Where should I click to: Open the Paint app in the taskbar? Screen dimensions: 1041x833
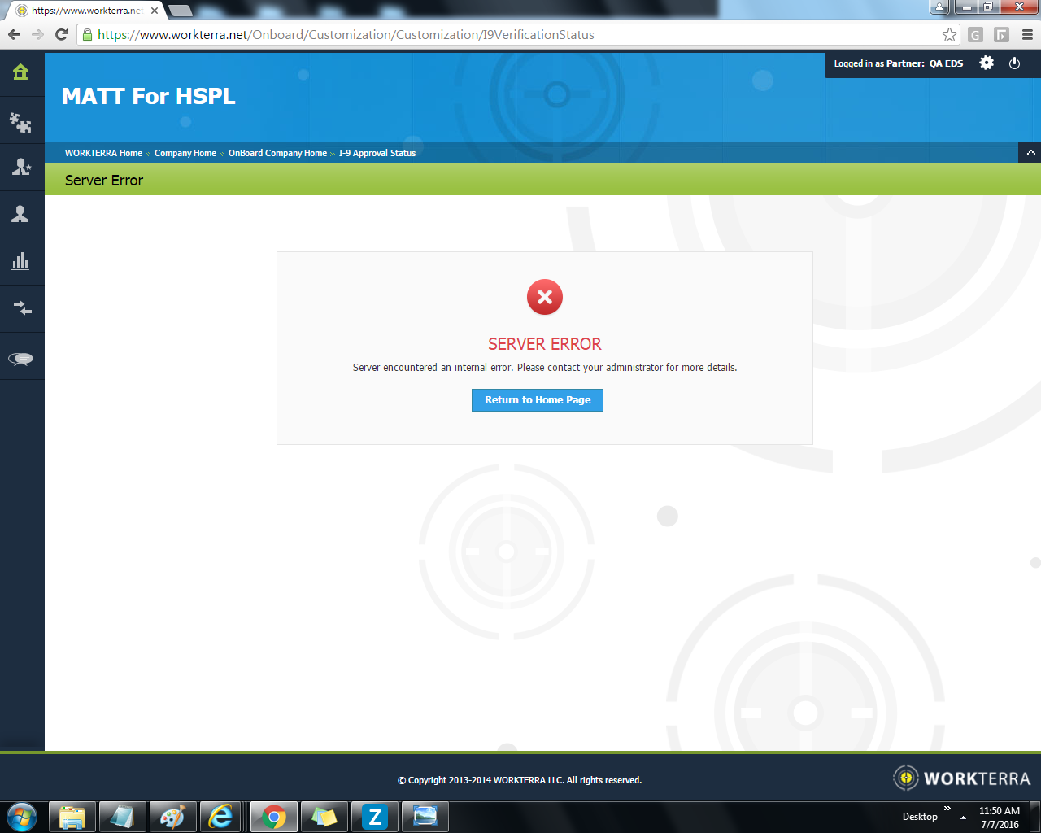pos(172,817)
